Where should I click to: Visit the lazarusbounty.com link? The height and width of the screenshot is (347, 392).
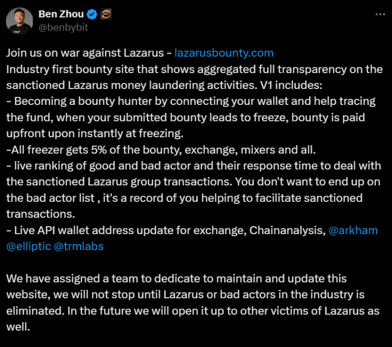pos(224,53)
